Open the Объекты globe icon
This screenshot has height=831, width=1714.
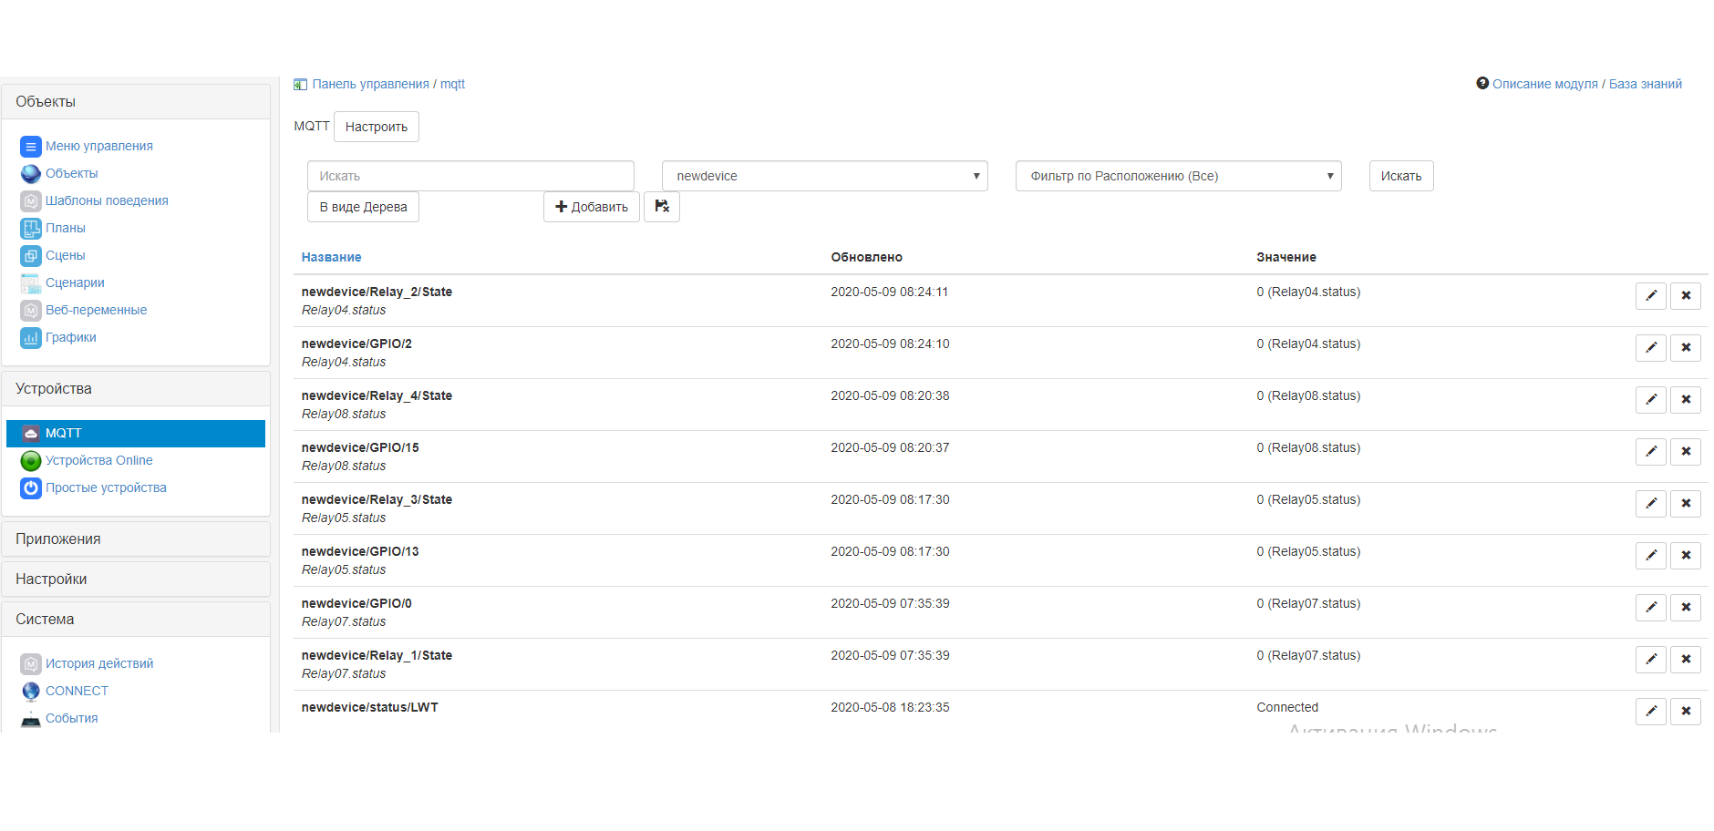tap(31, 174)
